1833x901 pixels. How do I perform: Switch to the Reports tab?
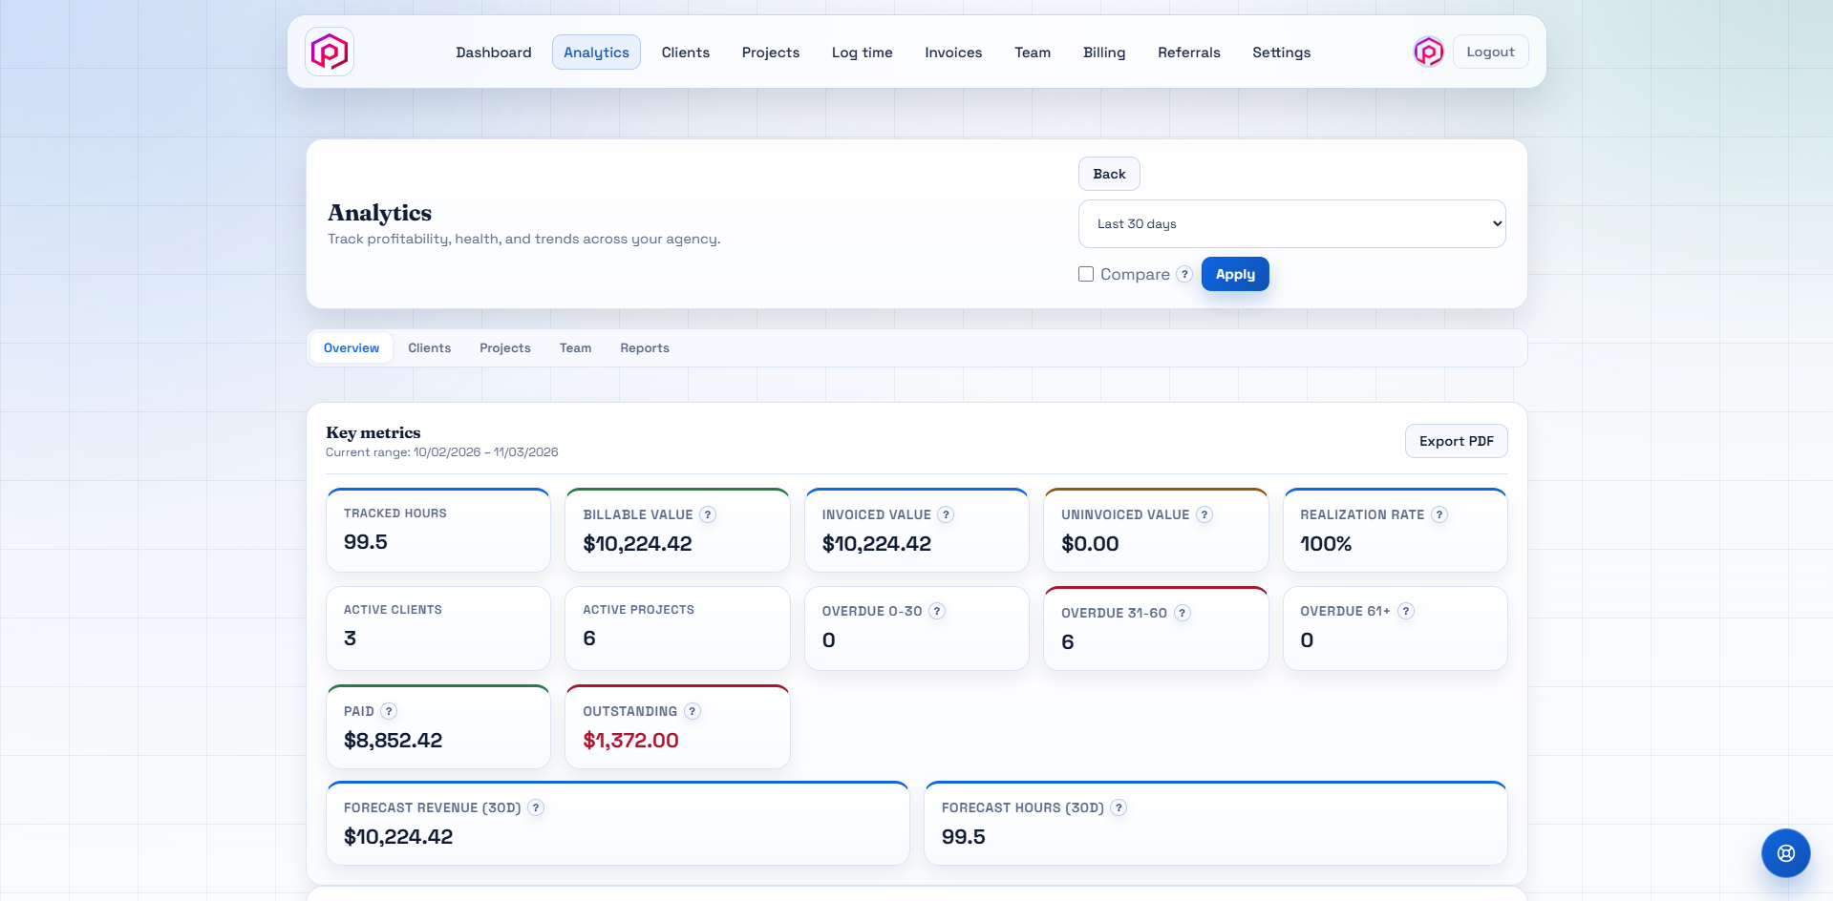coord(644,347)
